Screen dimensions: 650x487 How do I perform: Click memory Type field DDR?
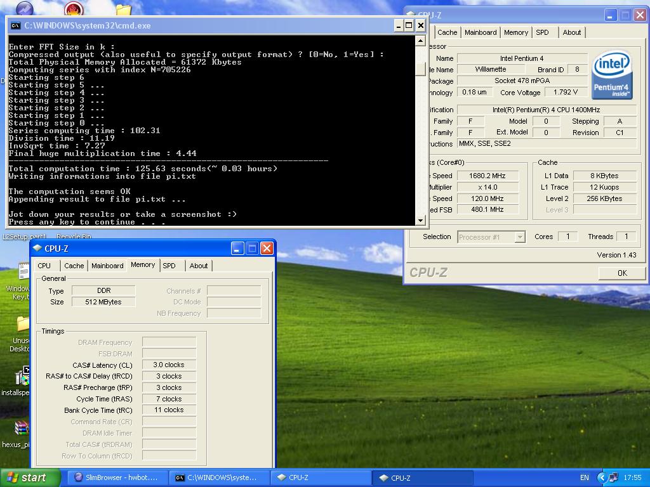click(103, 290)
